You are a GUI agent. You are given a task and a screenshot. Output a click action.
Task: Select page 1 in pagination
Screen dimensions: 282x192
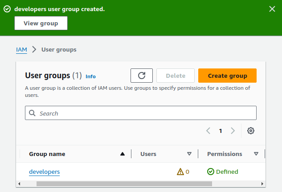220,131
